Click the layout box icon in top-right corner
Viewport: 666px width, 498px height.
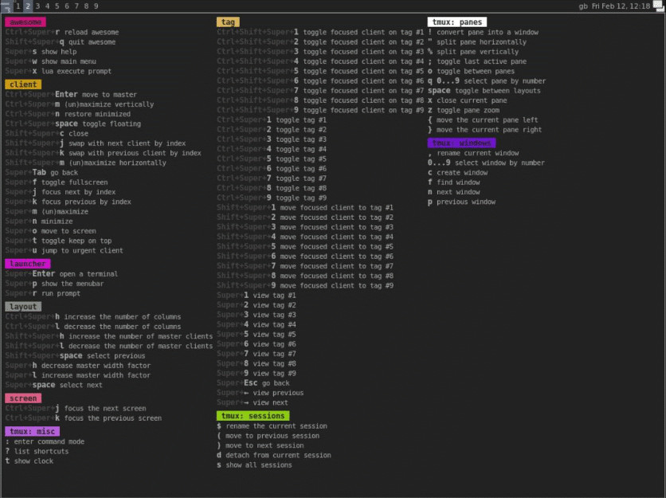click(x=658, y=6)
